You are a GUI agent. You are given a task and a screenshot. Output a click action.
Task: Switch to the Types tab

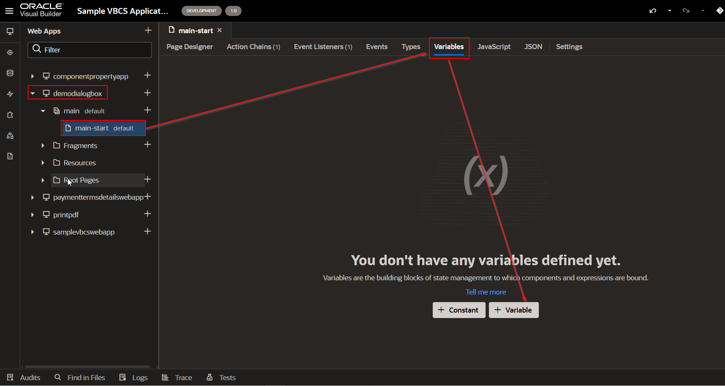(x=411, y=47)
